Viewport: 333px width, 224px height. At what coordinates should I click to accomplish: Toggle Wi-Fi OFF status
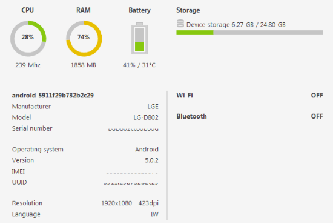[x=317, y=95]
